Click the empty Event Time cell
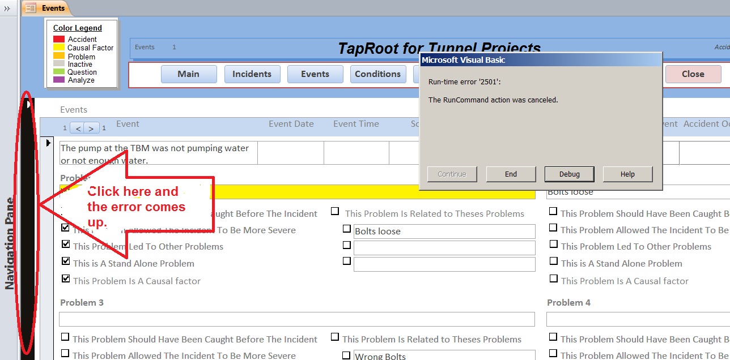 356,154
